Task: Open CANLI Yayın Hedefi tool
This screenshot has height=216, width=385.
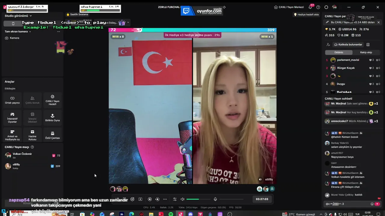Action: coord(52,100)
